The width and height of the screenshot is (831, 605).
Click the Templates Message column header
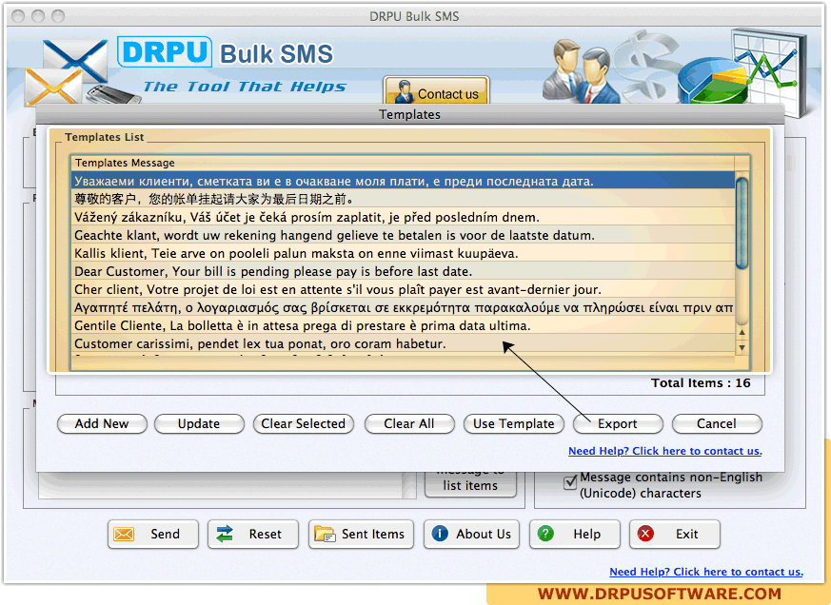[403, 163]
